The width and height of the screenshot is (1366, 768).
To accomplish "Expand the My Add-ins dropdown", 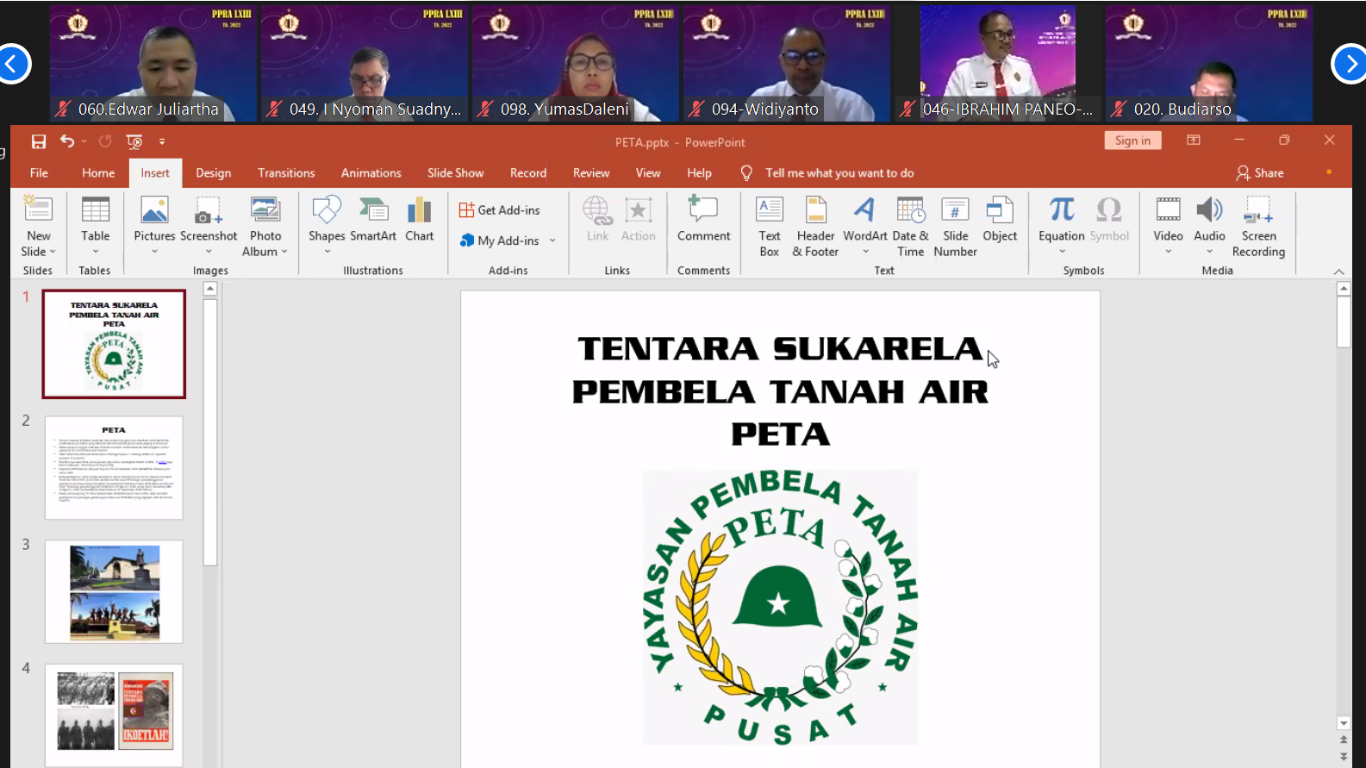I will [552, 240].
